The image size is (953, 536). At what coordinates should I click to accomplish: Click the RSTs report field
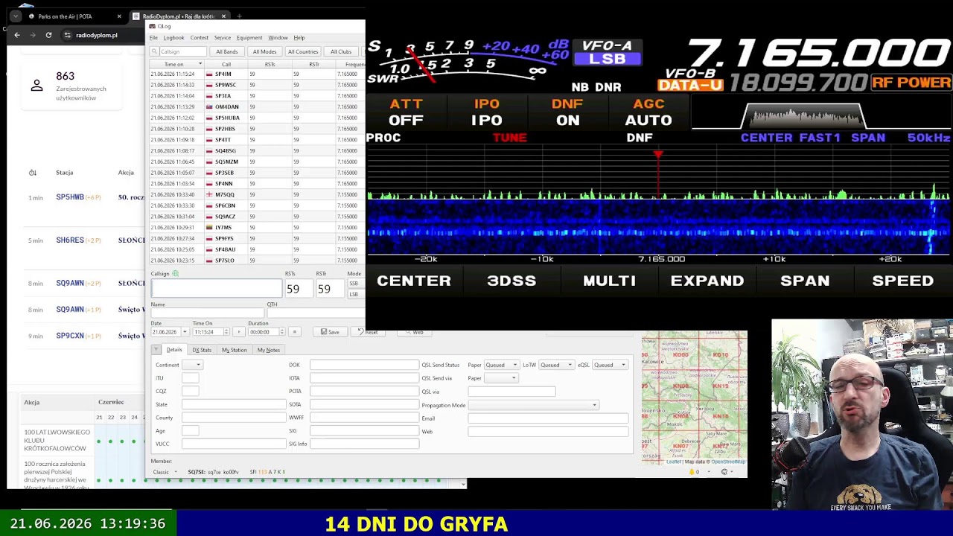[x=298, y=289]
